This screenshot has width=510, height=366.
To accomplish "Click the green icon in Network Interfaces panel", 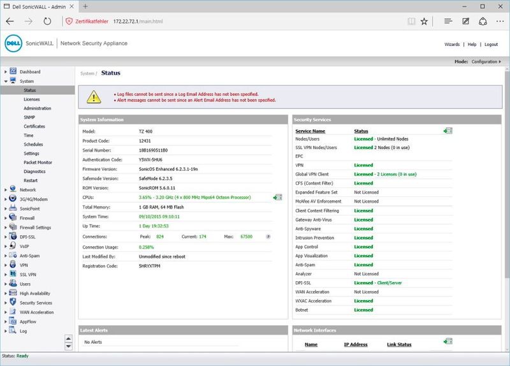I will [448, 341].
